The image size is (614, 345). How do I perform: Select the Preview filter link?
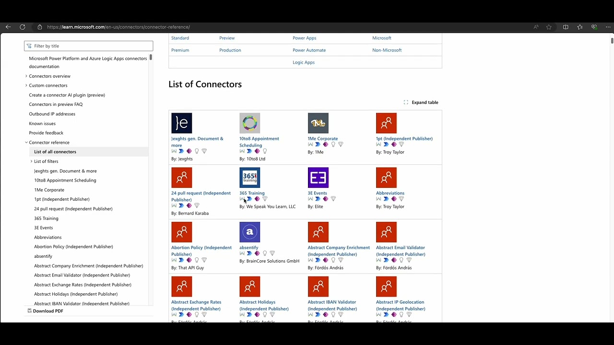(x=227, y=38)
